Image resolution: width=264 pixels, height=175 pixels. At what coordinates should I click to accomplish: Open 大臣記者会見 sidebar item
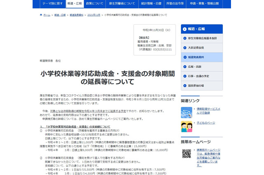202,48
